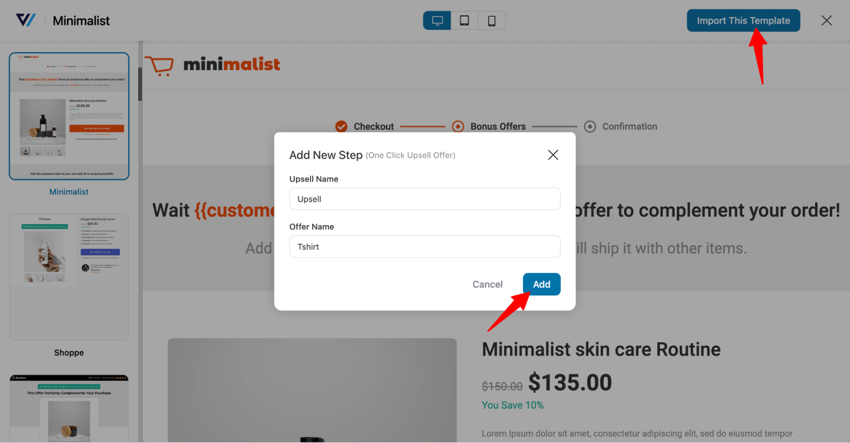Cancel adding the new step

487,284
